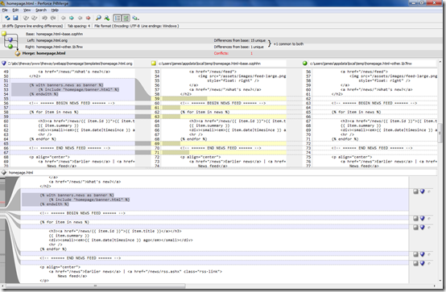Click green Right circle in merge diagram
446x292 pixels.
(x=10, y=47)
